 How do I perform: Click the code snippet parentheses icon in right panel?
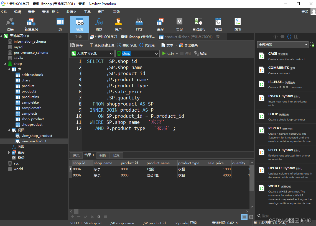coord(289,37)
